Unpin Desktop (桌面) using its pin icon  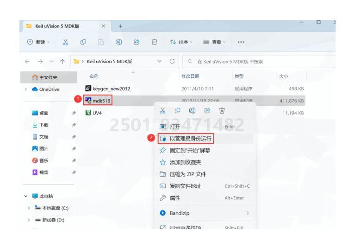pos(74,113)
